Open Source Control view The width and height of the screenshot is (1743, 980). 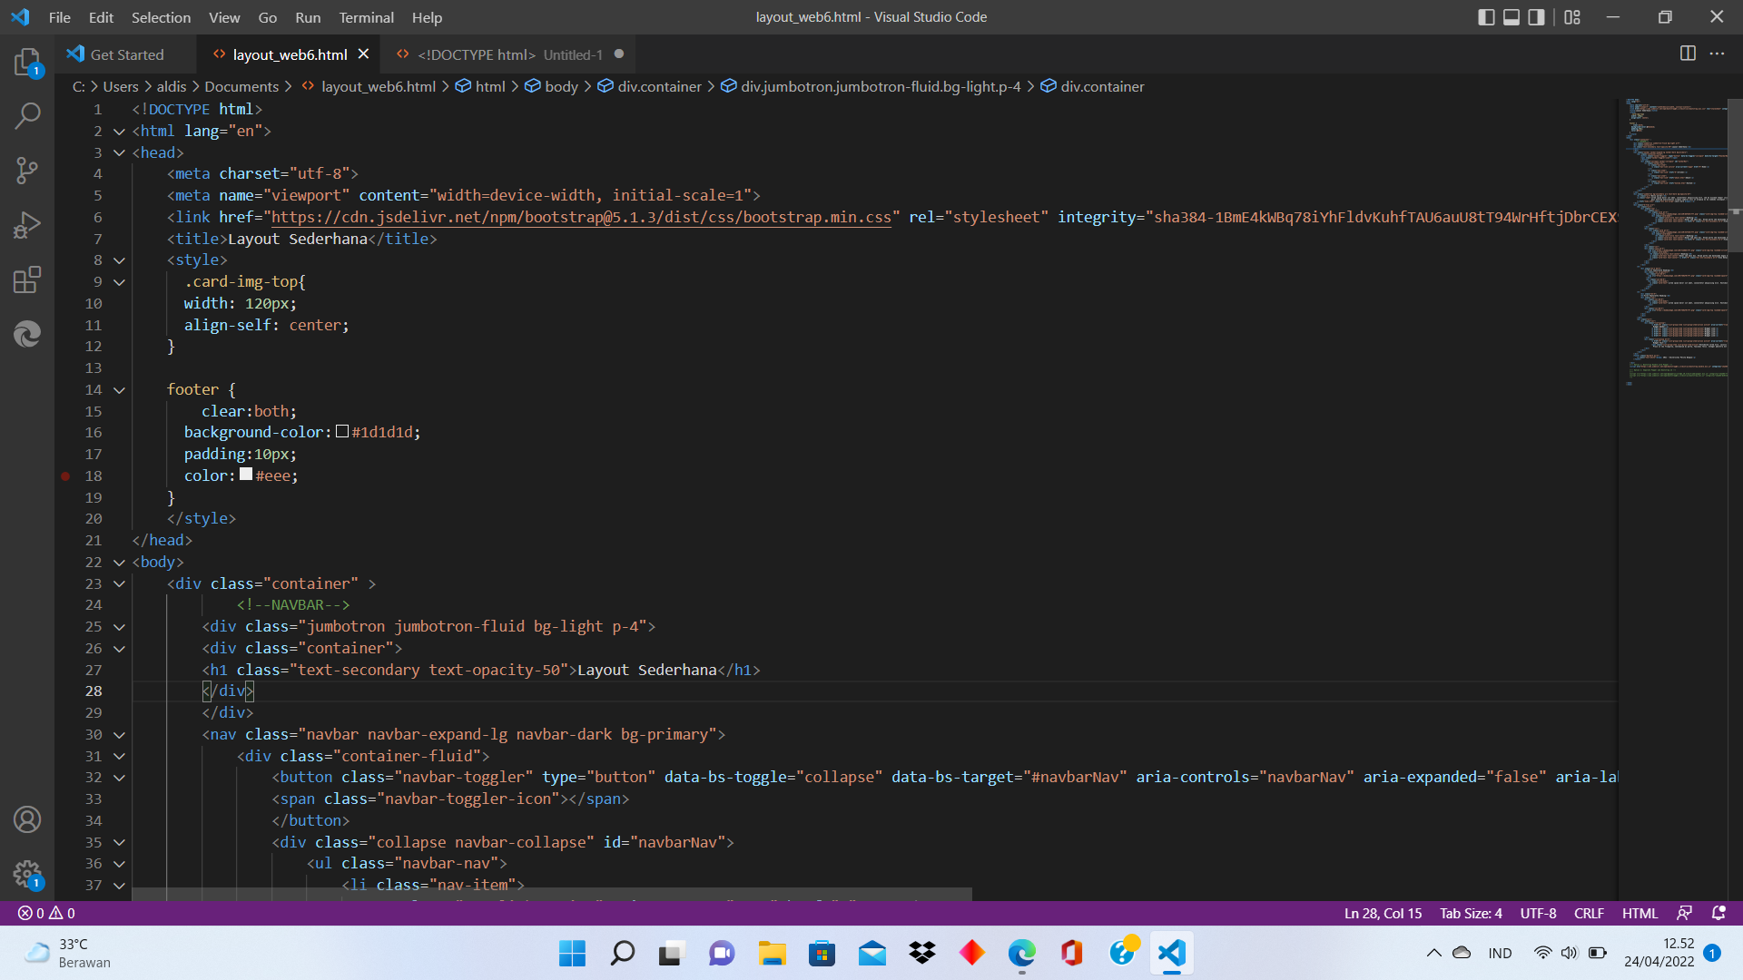tap(27, 171)
